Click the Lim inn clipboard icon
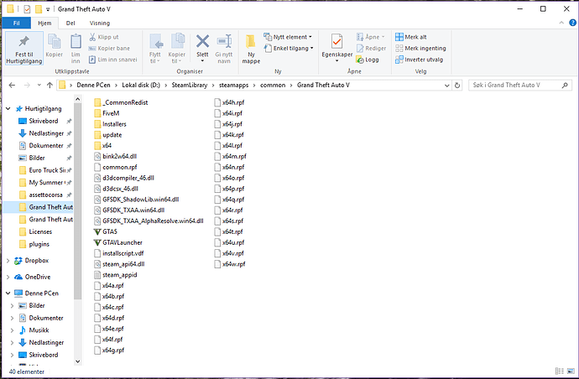The height and width of the screenshot is (379, 579). pyautogui.click(x=76, y=49)
